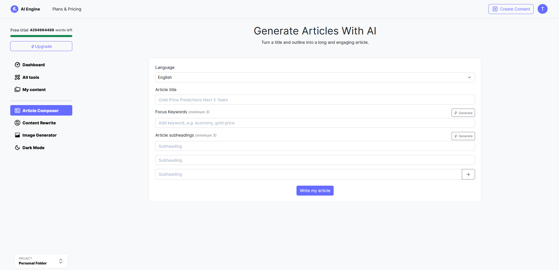Click the Upgrade button
The width and height of the screenshot is (559, 270).
click(41, 46)
